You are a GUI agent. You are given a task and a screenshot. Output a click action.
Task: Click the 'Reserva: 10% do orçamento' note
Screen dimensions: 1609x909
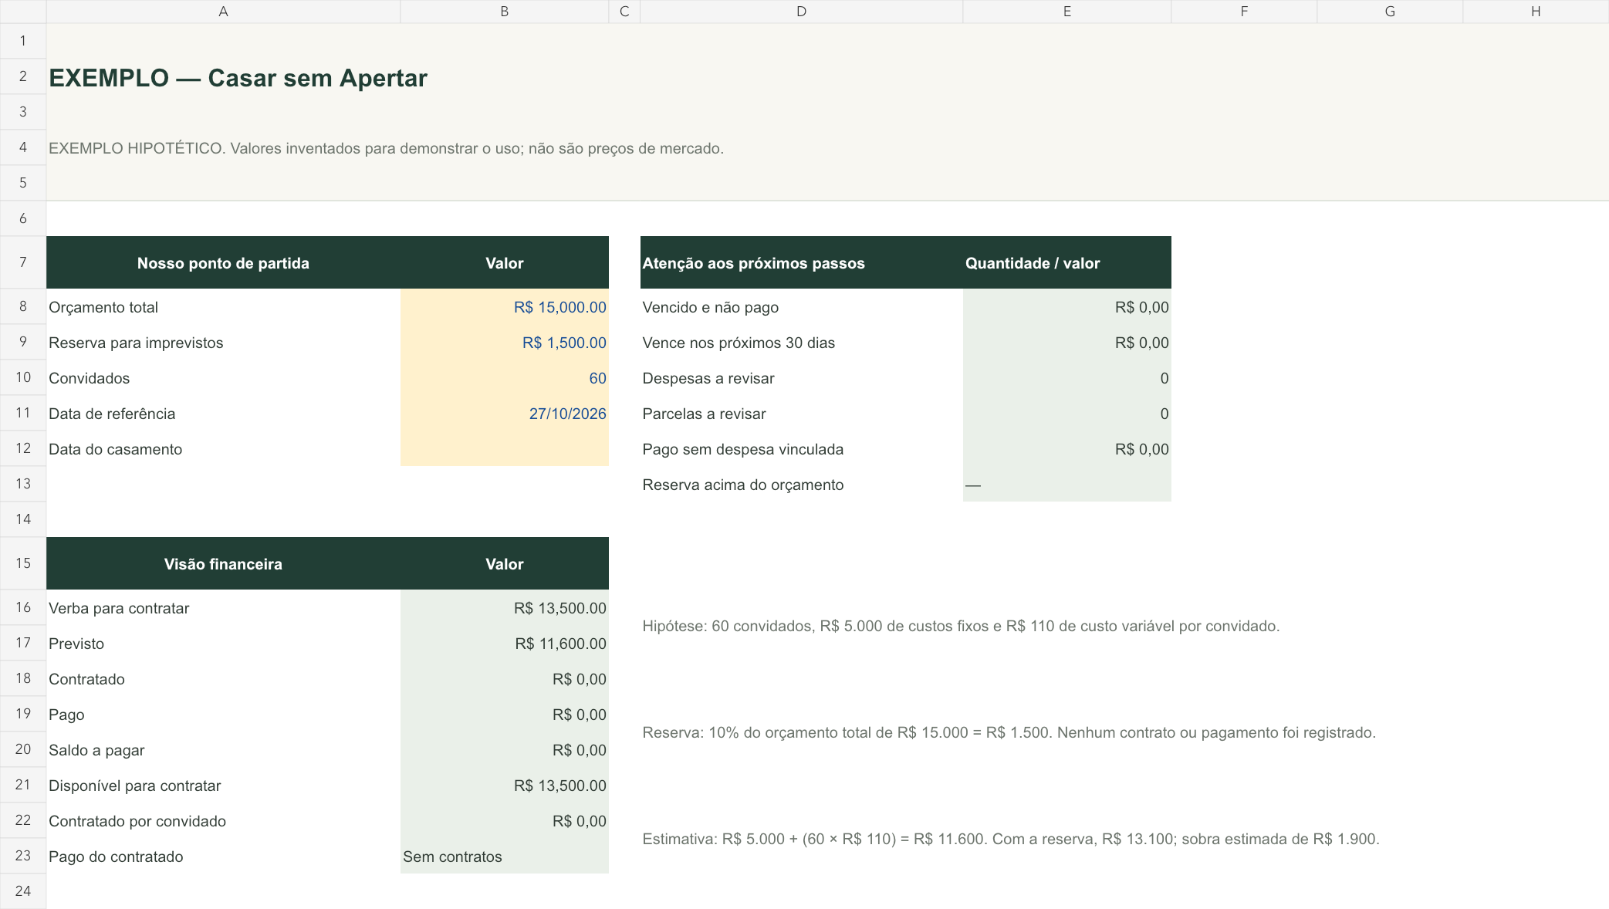point(1009,732)
